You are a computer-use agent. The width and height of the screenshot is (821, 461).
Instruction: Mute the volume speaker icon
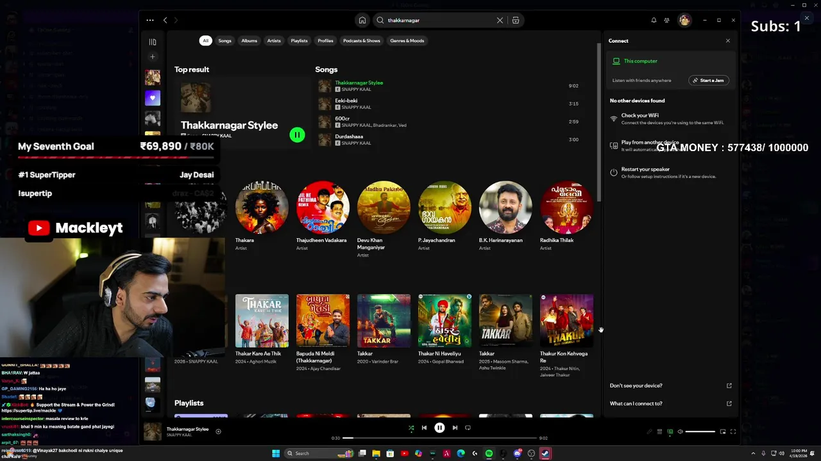681,432
